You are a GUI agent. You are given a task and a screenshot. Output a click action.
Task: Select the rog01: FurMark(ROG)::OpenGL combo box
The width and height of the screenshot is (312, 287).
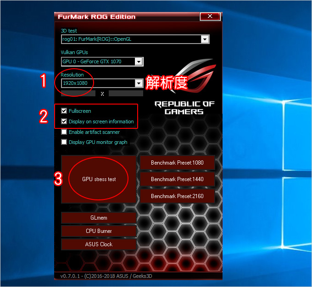pyautogui.click(x=135, y=39)
